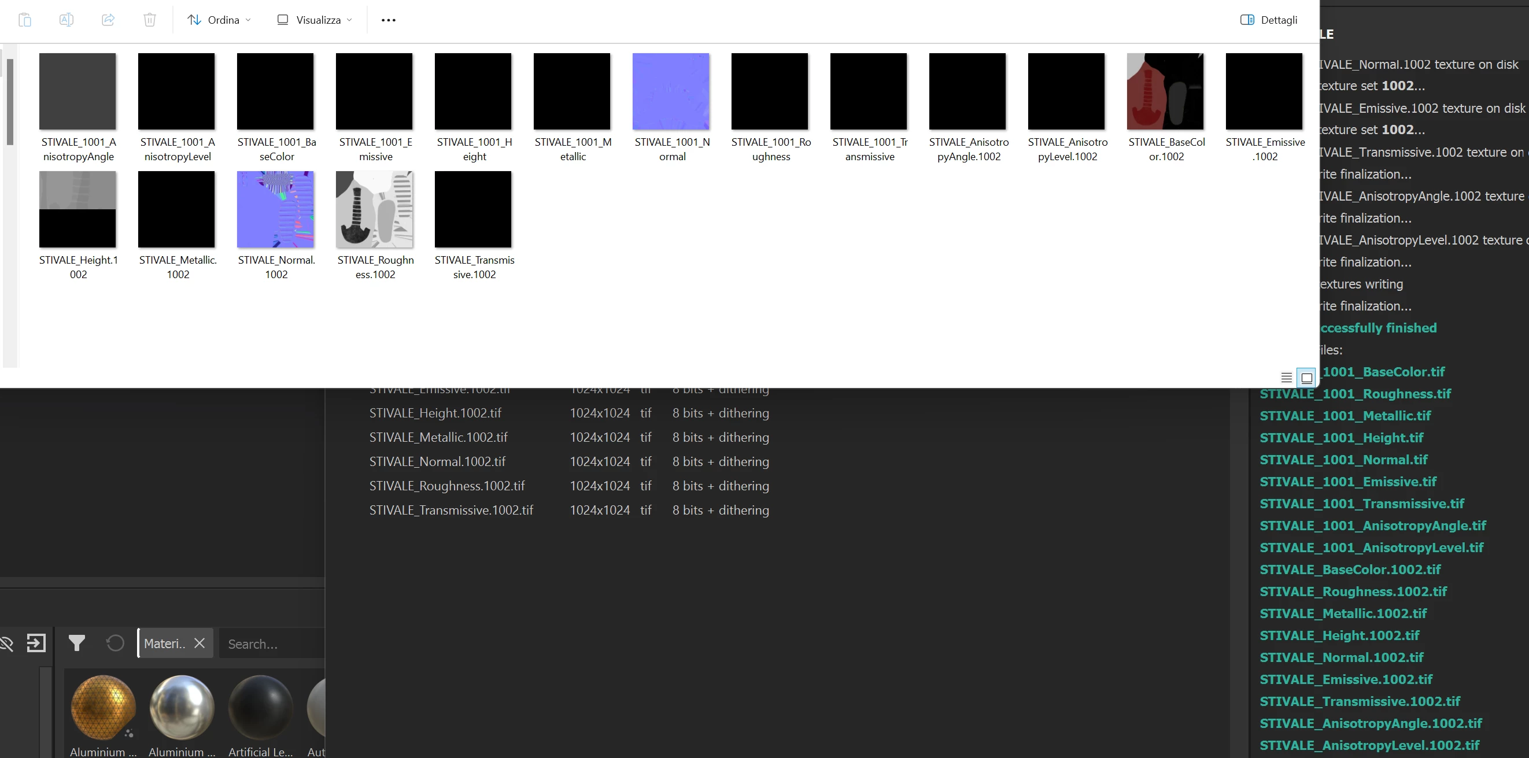The width and height of the screenshot is (1529, 758).
Task: Expand the Ordina sort dropdown
Action: (x=219, y=20)
